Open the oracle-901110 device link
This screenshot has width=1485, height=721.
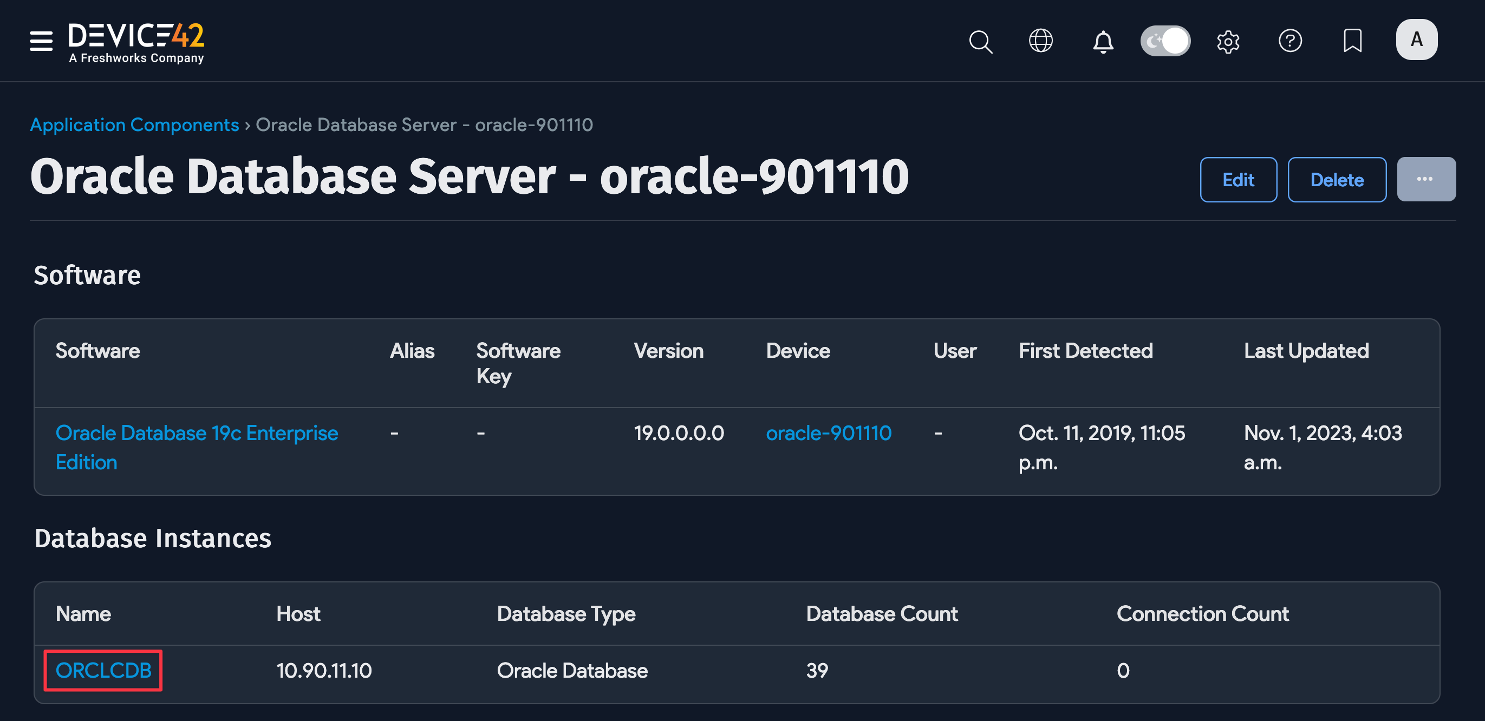point(829,433)
